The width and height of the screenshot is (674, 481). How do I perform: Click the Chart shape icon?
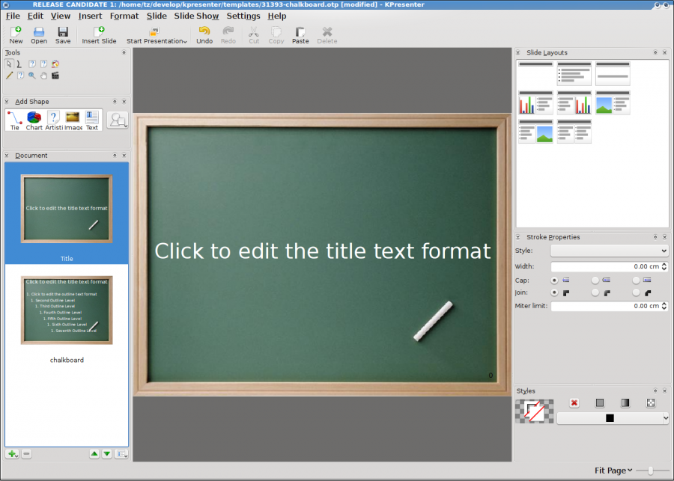[x=34, y=120]
